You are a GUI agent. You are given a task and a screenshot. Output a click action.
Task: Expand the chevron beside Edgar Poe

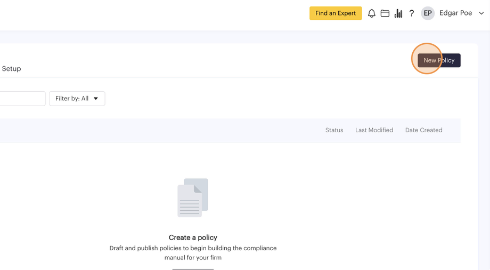481,13
